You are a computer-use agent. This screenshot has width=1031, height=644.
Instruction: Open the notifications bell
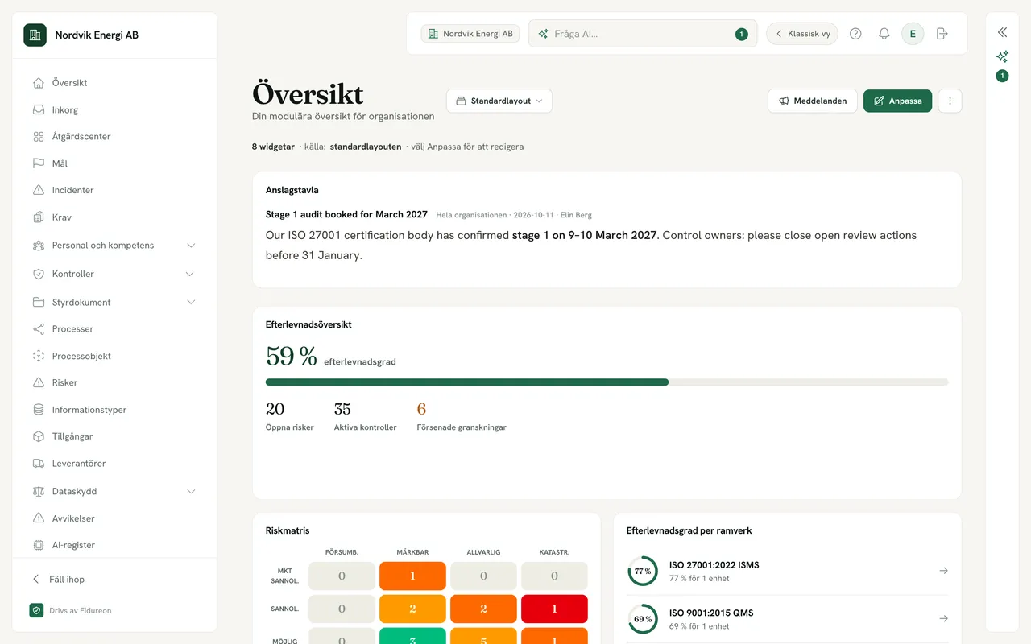point(884,34)
